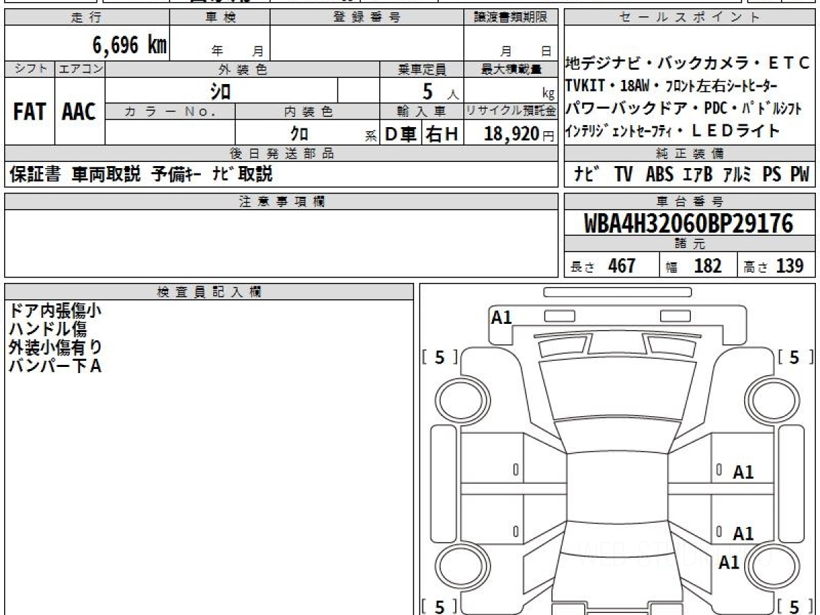Click the TV equipment label
820x615 pixels.
click(x=623, y=174)
